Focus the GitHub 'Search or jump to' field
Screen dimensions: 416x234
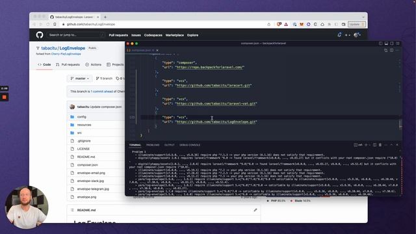coord(76,35)
